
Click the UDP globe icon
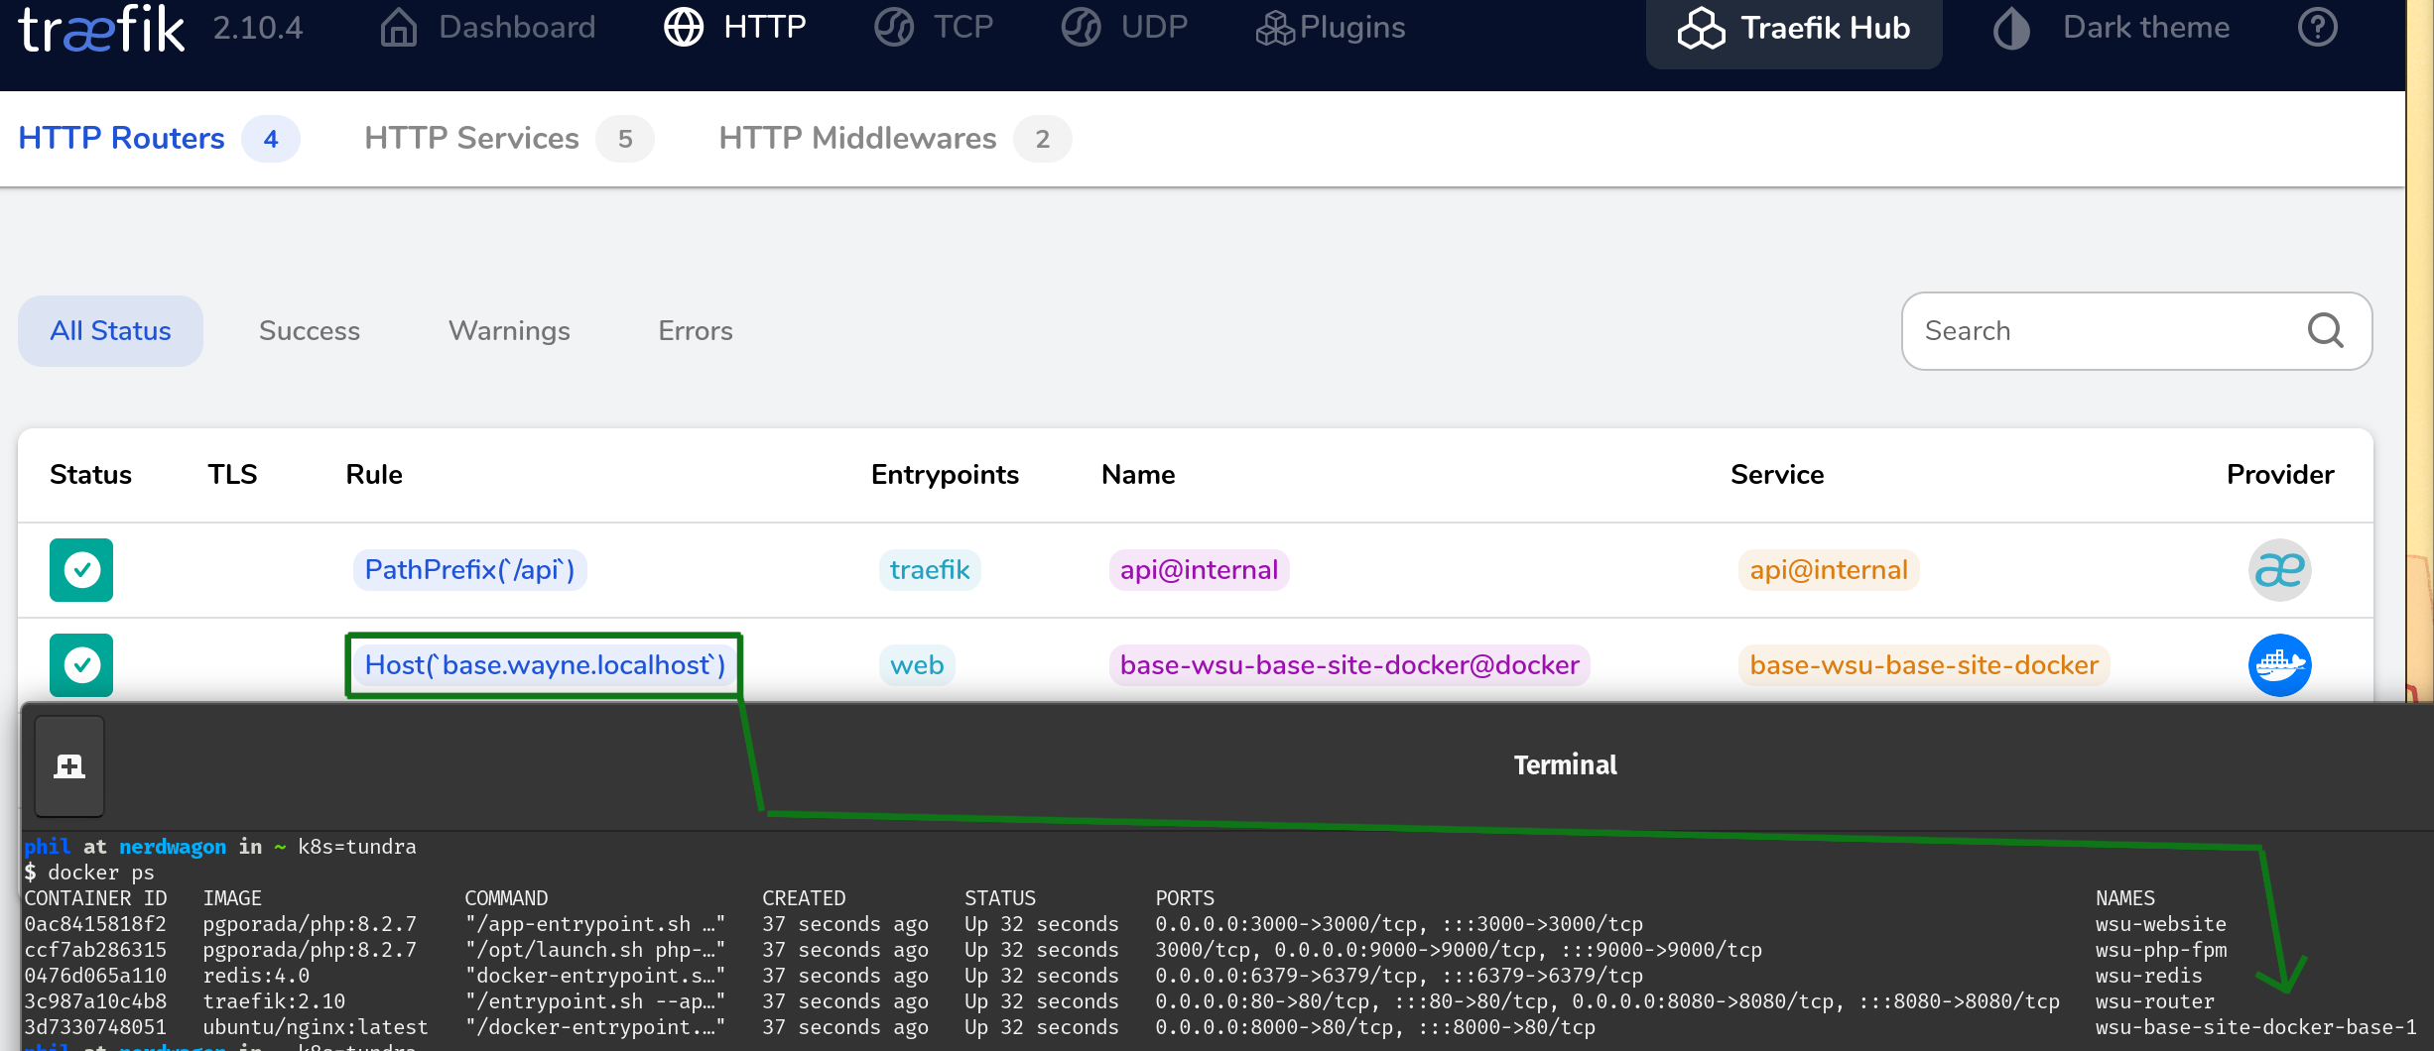point(1082,28)
